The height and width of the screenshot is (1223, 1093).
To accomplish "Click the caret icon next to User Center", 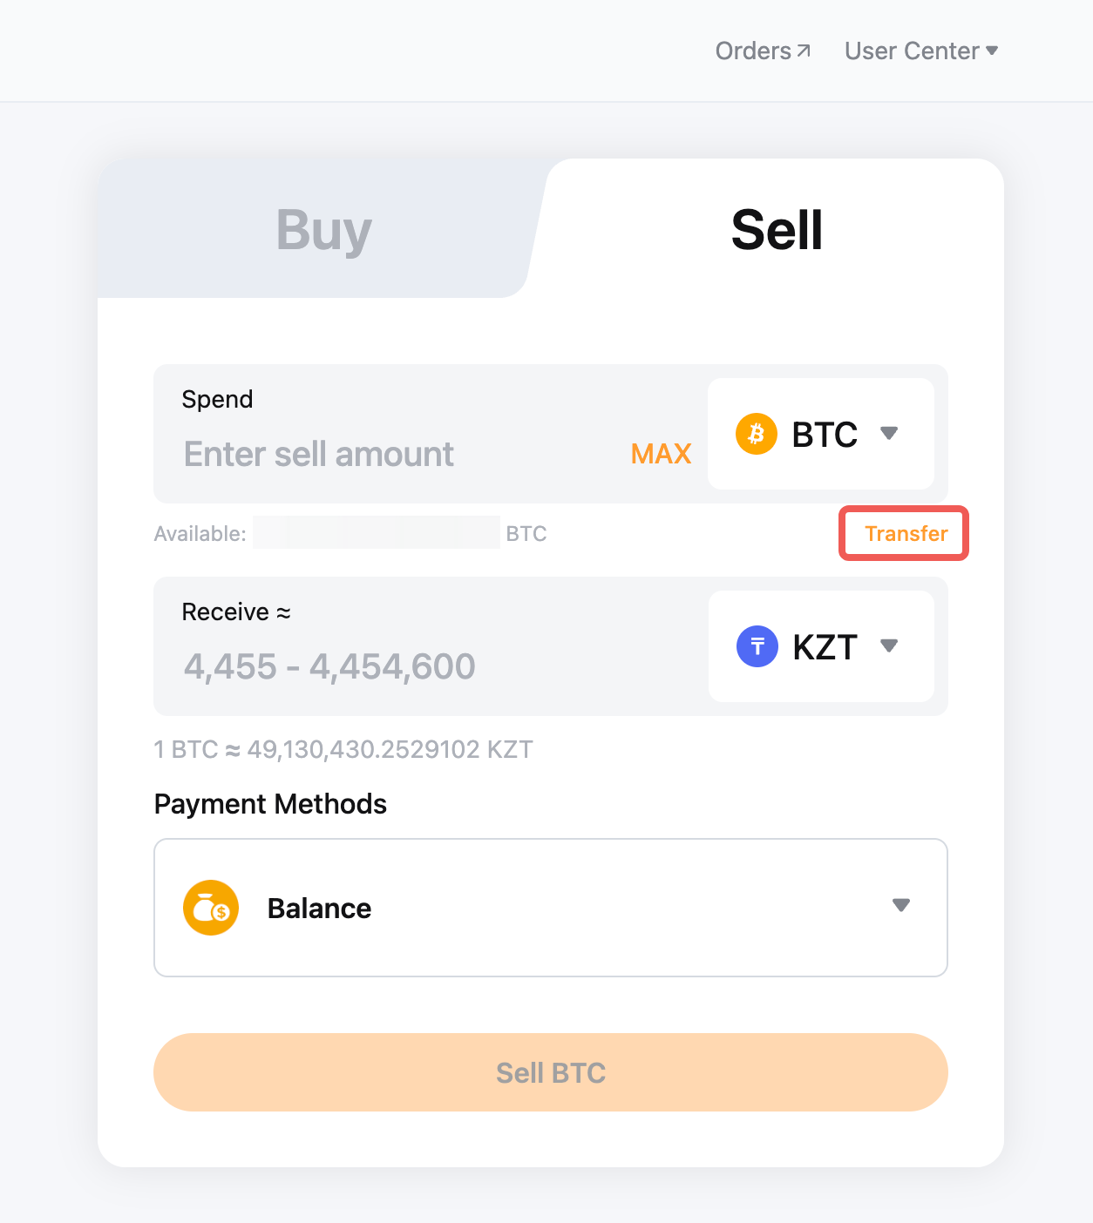I will pos(992,51).
